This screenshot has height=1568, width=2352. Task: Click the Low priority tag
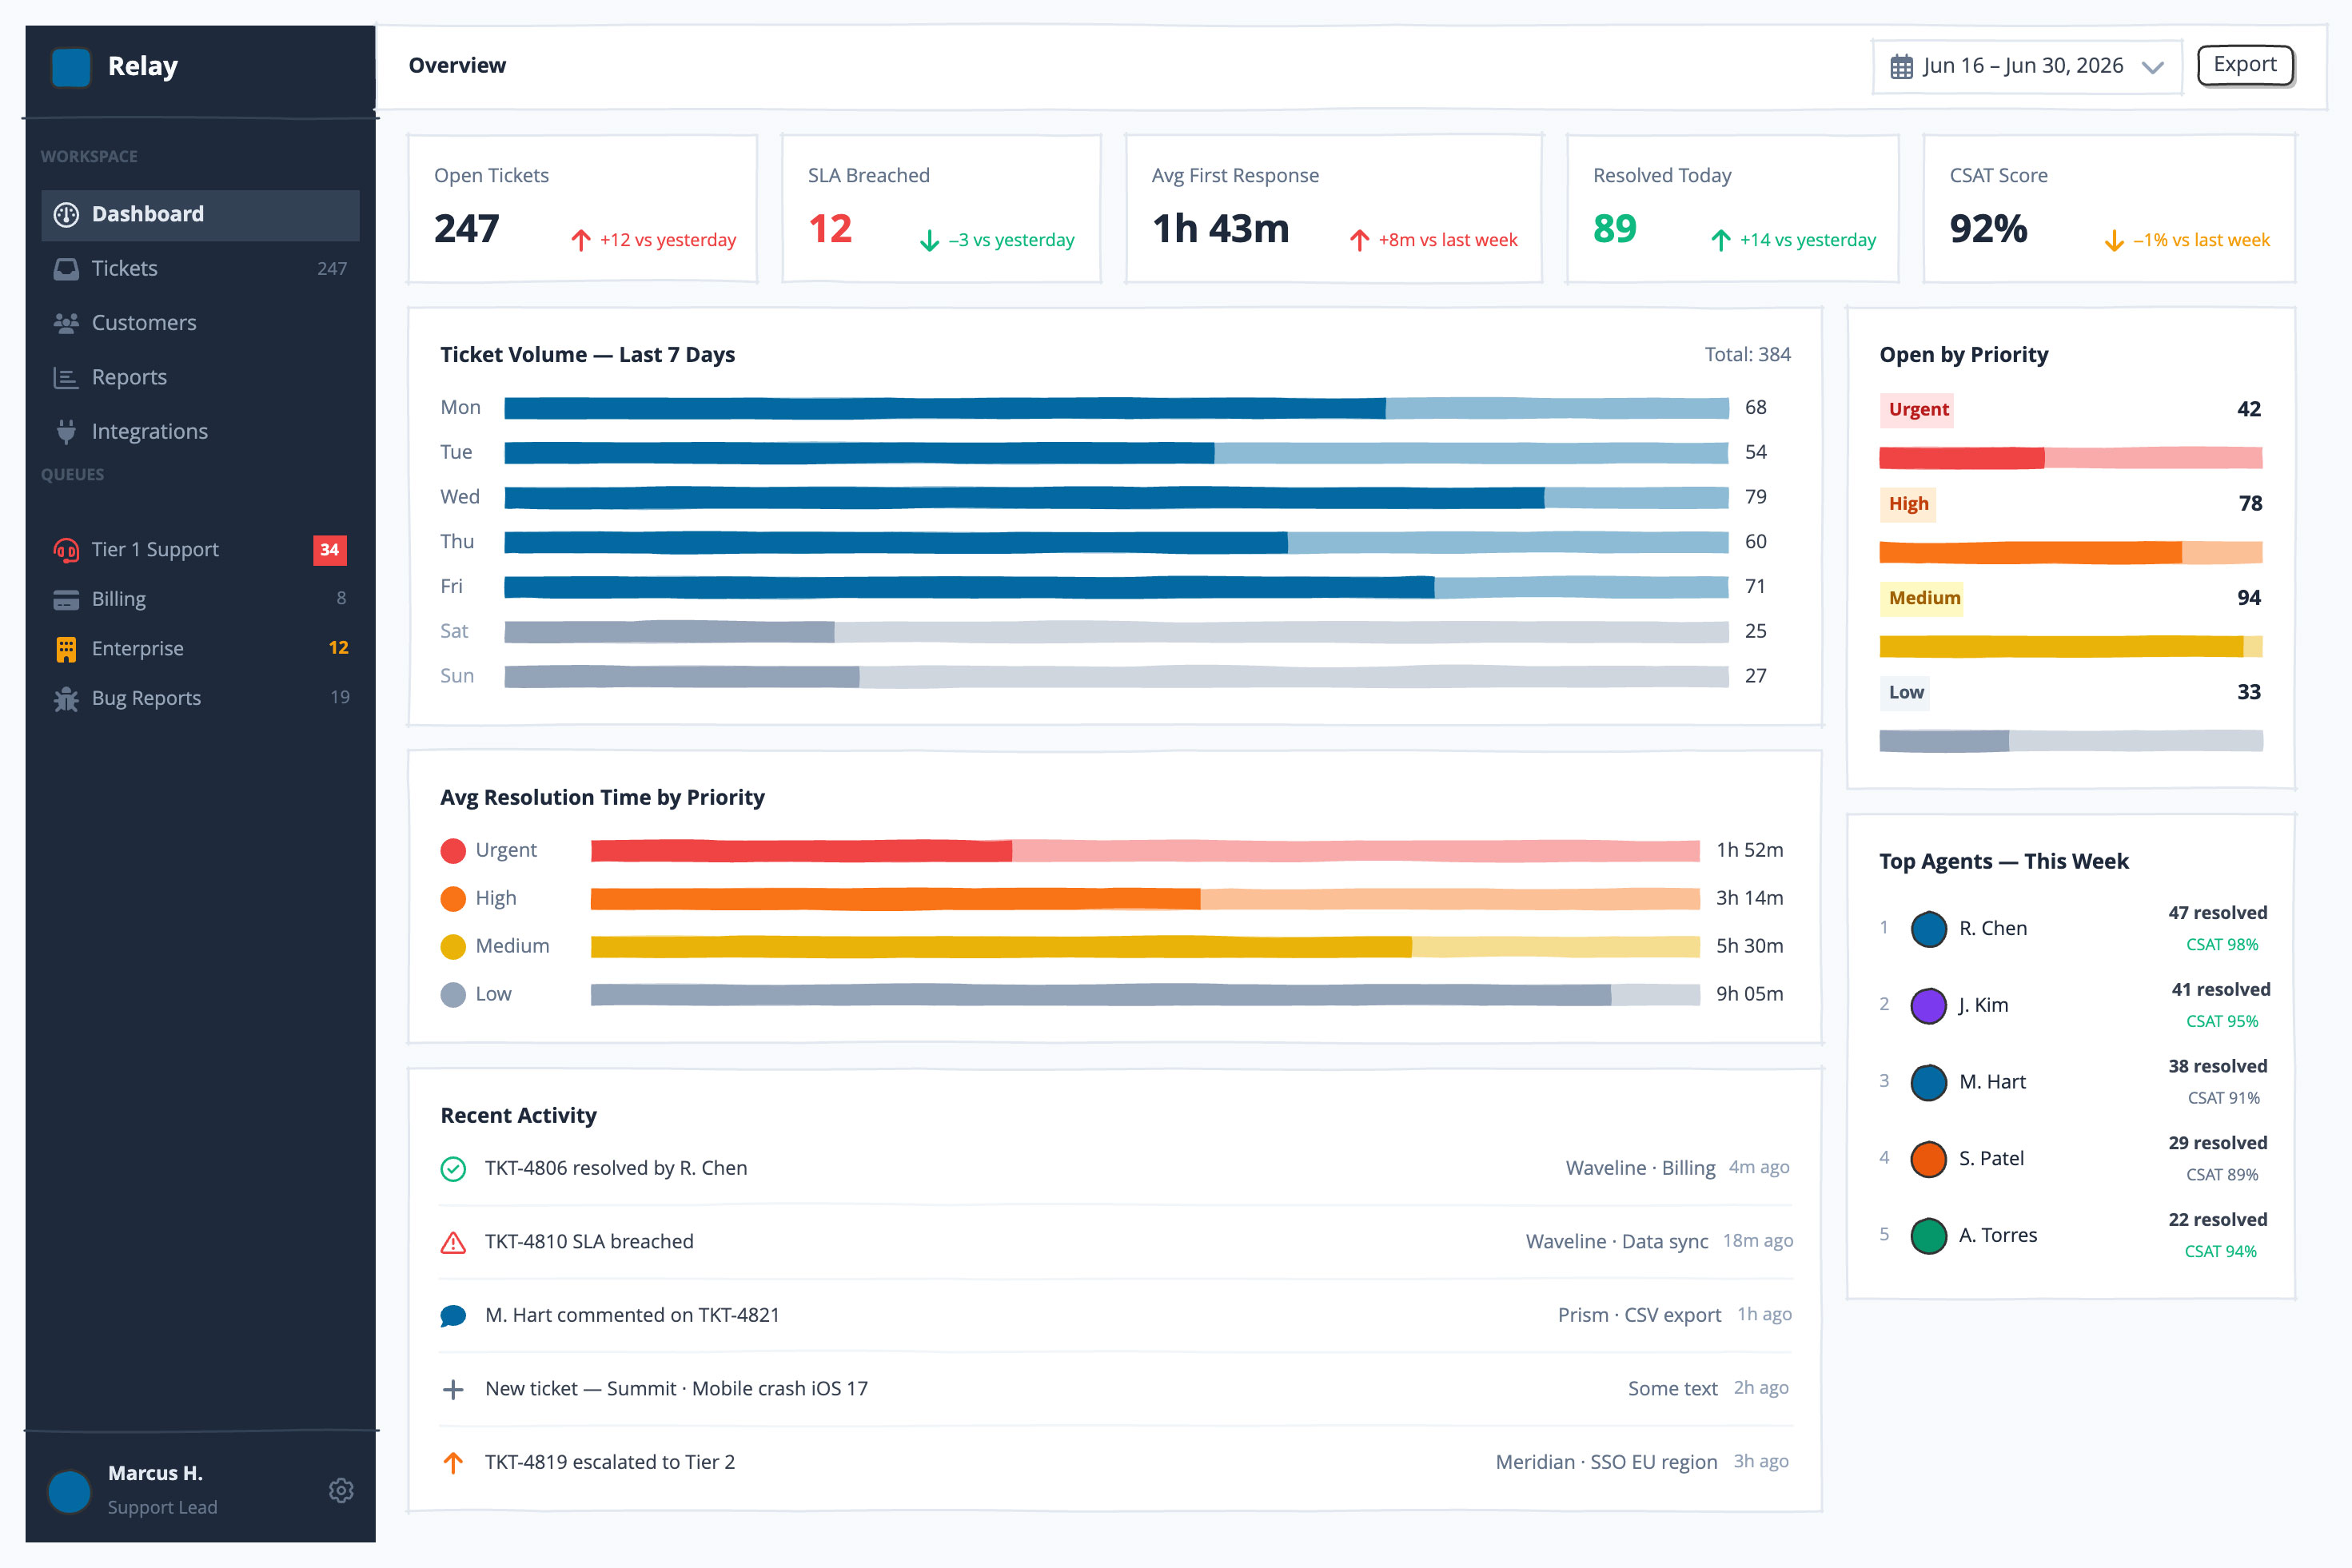coord(1906,692)
